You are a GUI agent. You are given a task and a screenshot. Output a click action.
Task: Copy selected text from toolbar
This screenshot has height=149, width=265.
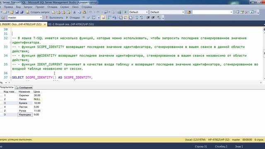(79, 12)
